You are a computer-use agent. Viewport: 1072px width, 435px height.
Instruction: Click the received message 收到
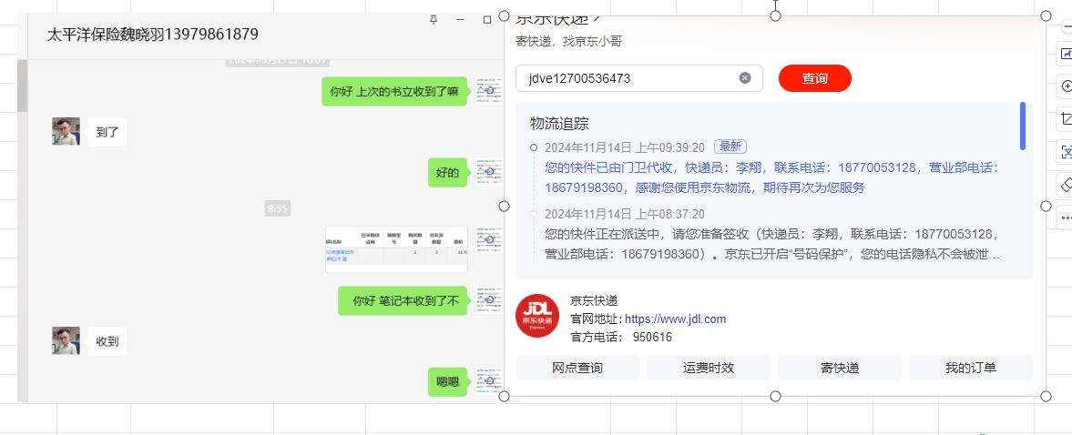coord(107,340)
